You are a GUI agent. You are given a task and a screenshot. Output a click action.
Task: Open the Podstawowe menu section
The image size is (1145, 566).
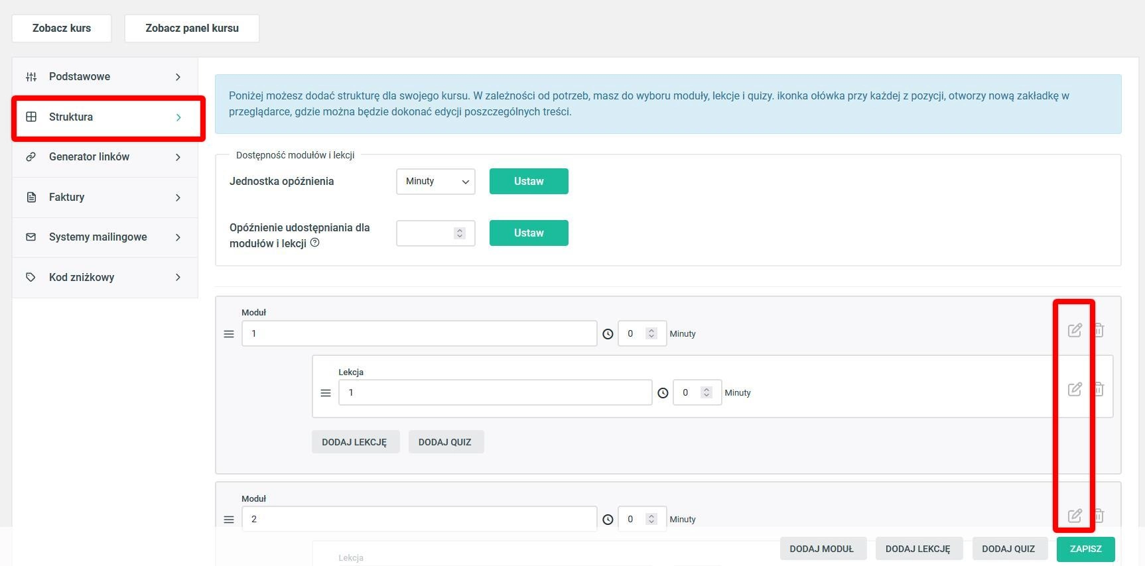tap(105, 77)
